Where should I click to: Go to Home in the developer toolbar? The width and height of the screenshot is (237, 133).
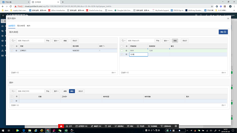click(x=69, y=126)
